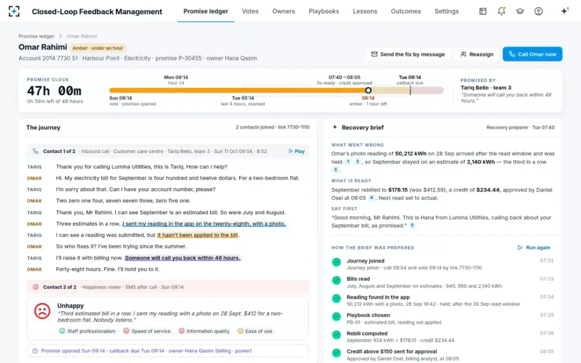
Task: Open the Outcomes tab
Action: 406,11
